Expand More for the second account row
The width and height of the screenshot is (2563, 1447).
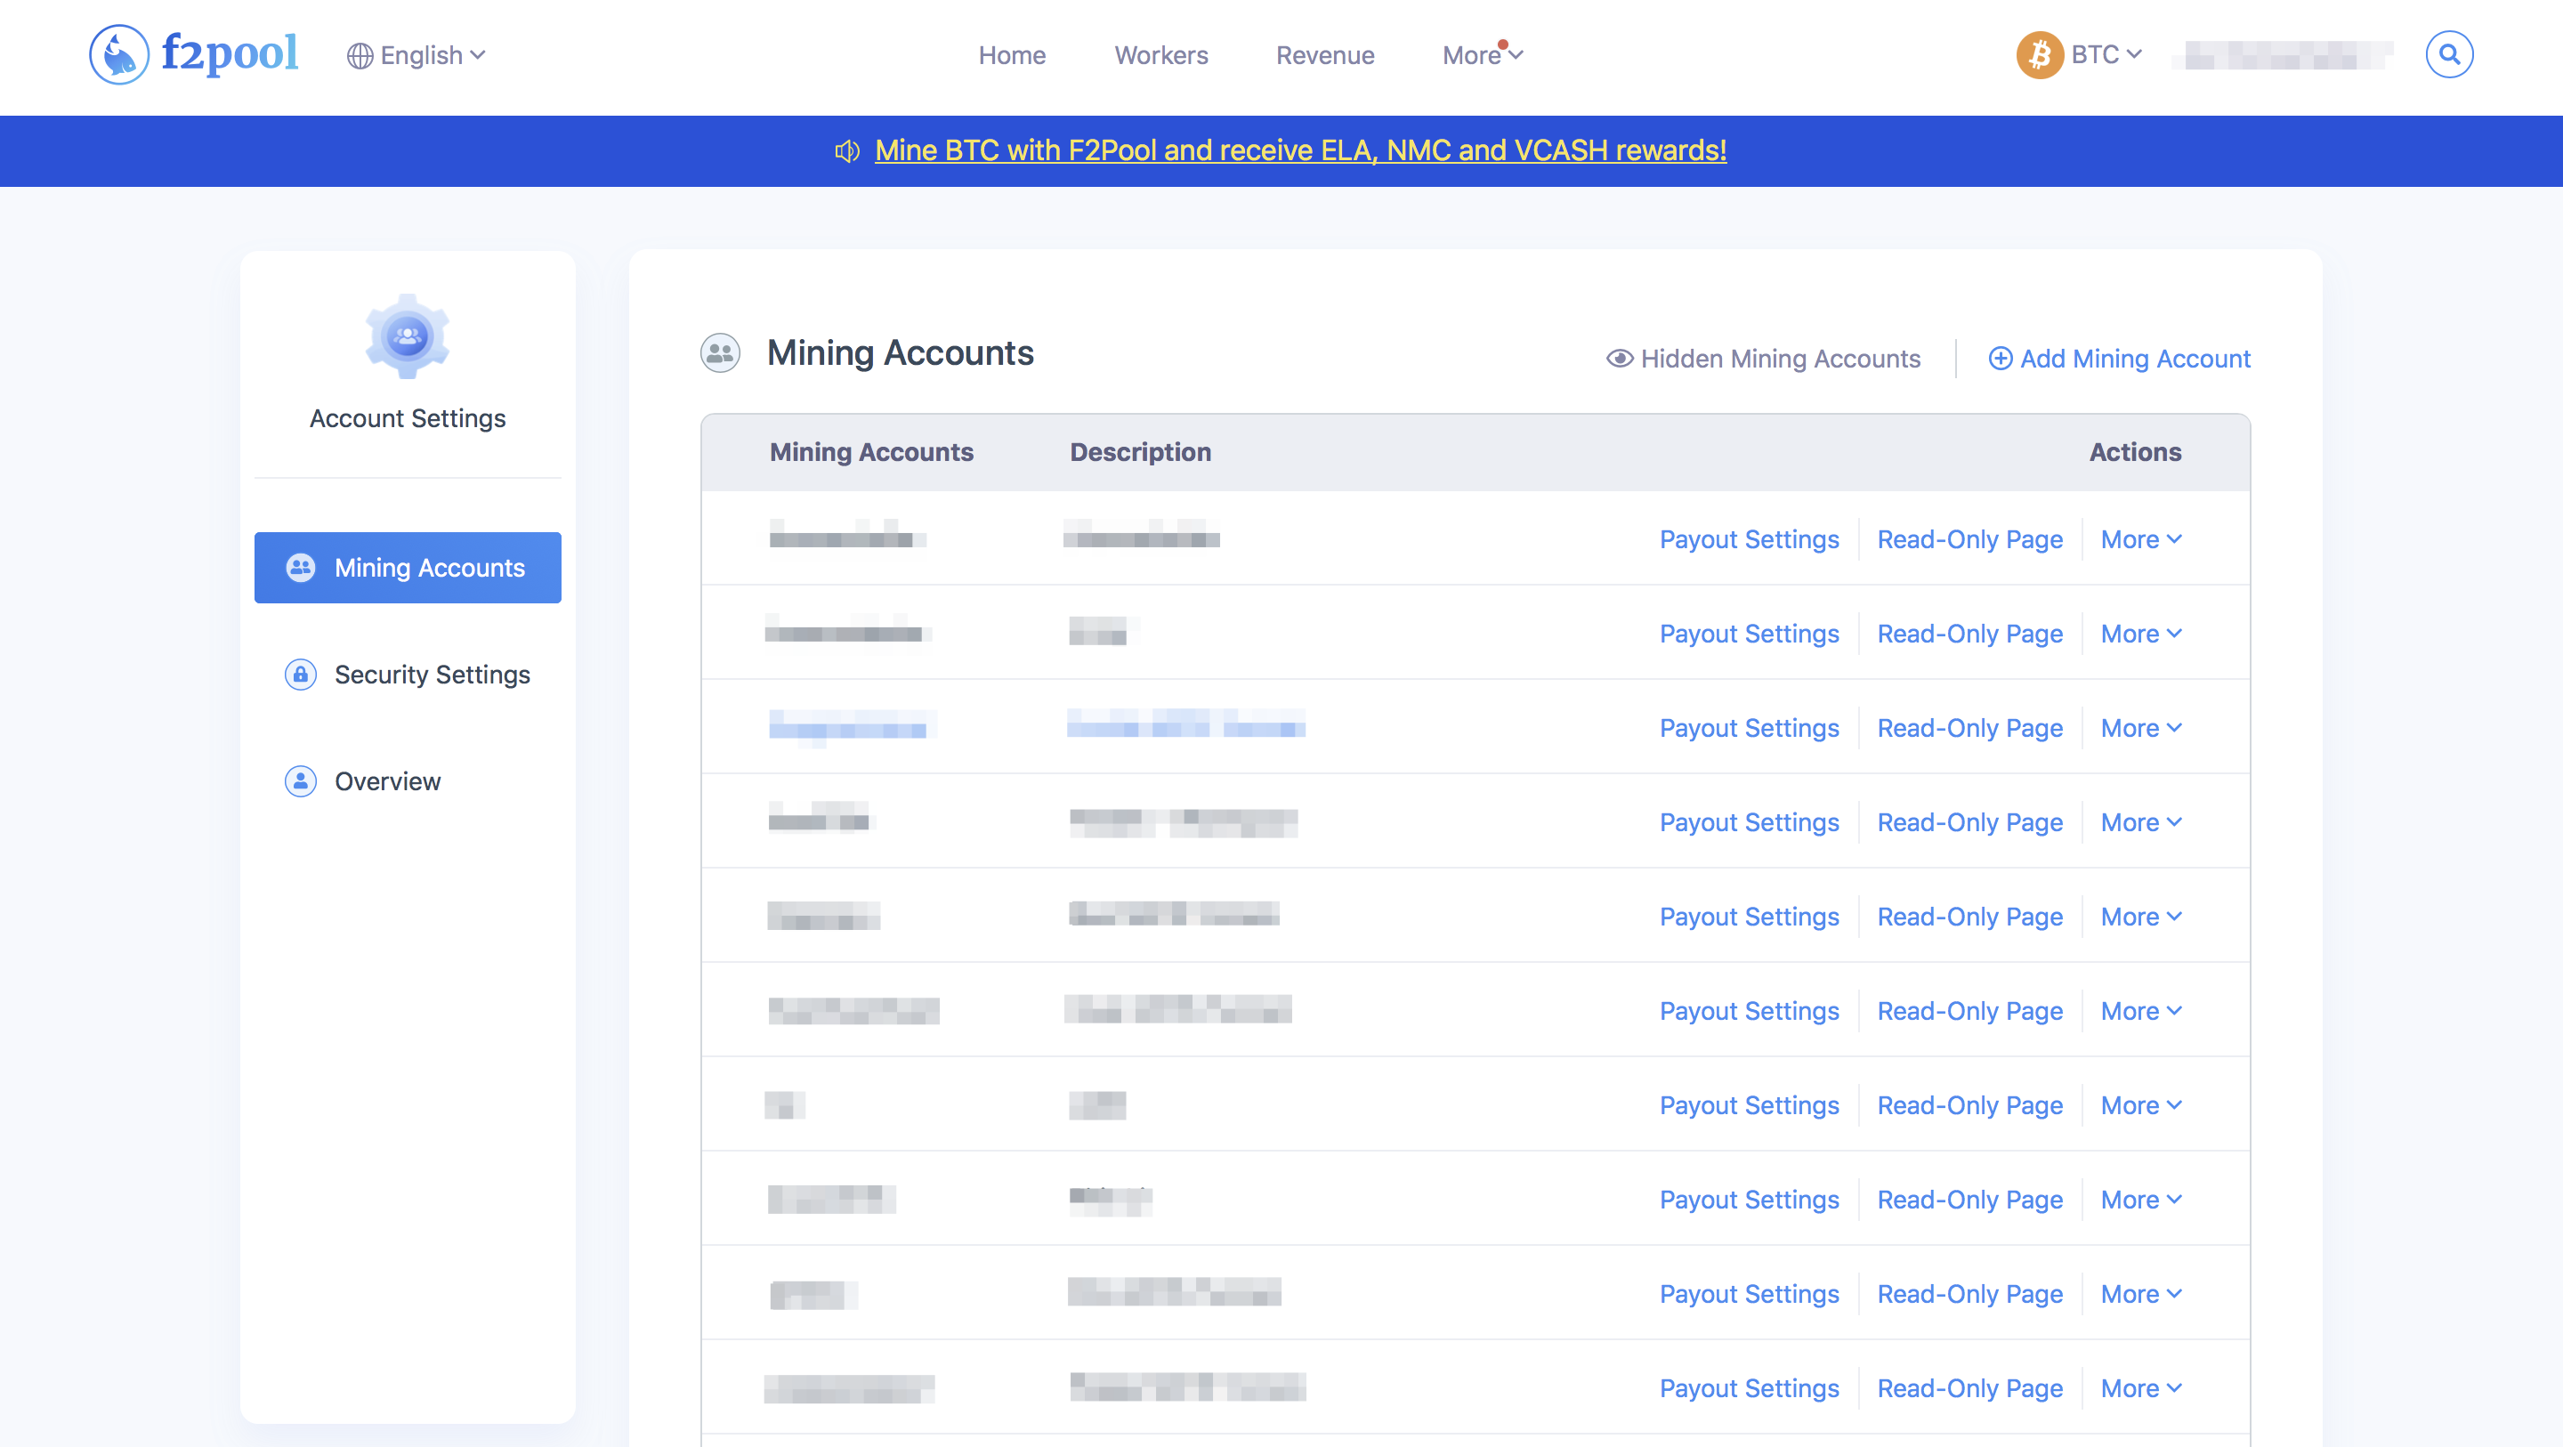[2141, 634]
